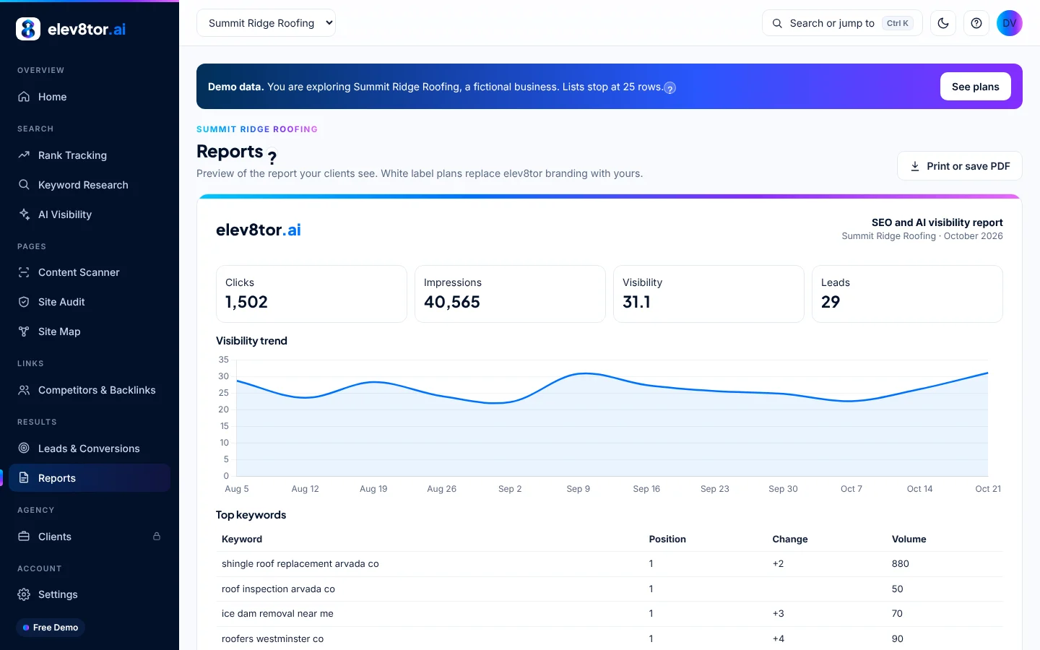Screen dimensions: 1040x650
Task: Click elev8tor.ai logo in report preview
Action: (258, 230)
